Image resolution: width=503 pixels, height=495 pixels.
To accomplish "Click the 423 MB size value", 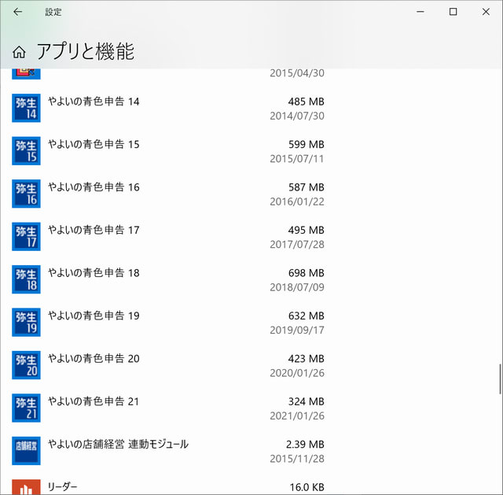I will pos(306,359).
